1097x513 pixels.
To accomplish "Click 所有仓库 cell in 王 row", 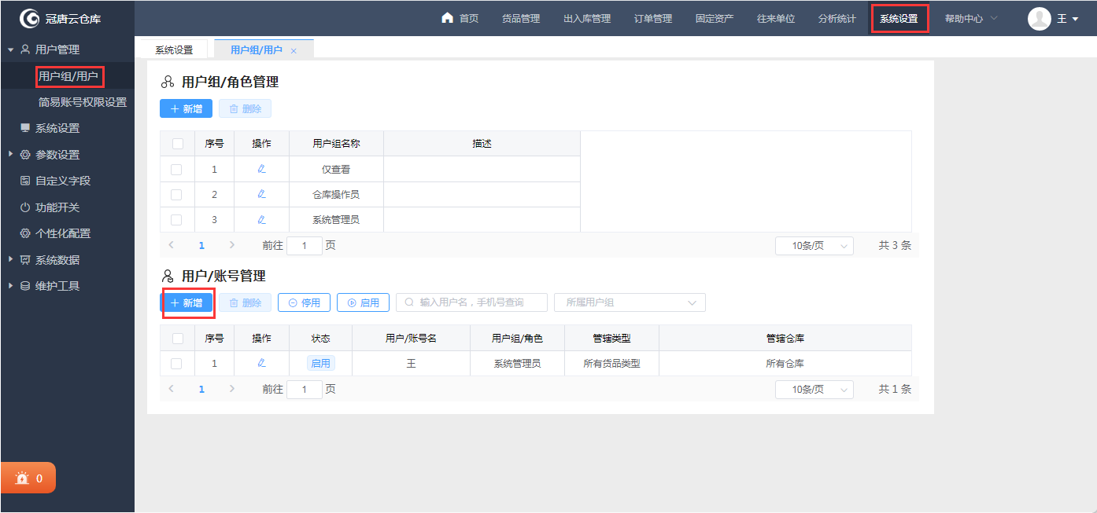I will click(785, 363).
